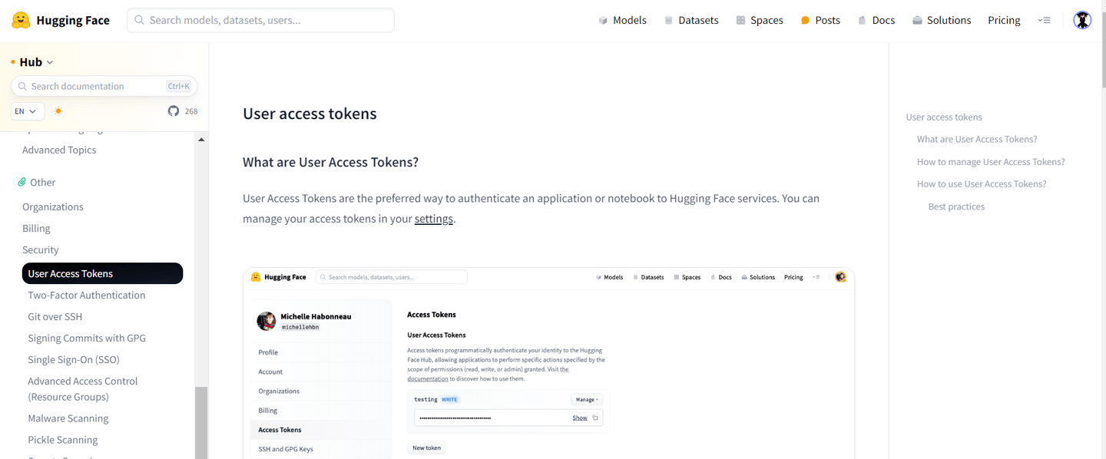1106x459 pixels.
Task: Open Two-Factor Authentication page
Action: [x=87, y=295]
